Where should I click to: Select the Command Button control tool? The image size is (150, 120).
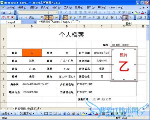click(89, 17)
